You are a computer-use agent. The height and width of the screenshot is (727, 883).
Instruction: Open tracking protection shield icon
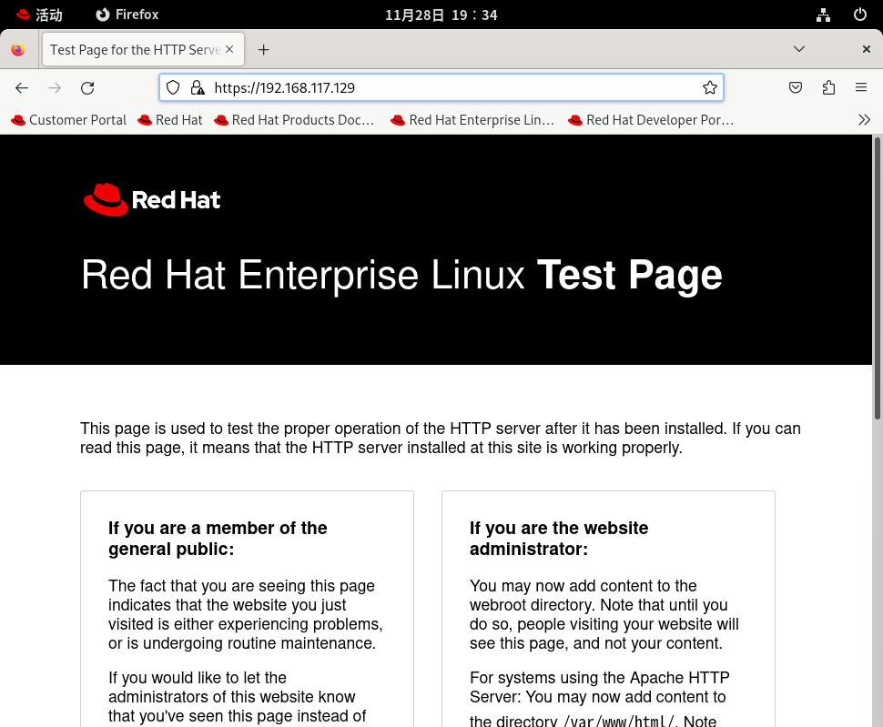173,87
